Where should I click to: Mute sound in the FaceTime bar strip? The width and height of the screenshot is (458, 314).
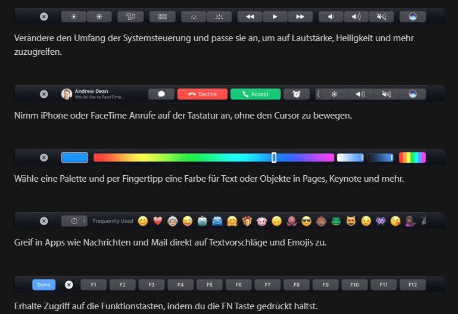pyautogui.click(x=387, y=94)
